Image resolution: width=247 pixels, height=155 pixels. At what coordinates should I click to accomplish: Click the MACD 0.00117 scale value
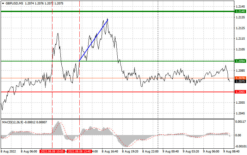click(x=241, y=122)
